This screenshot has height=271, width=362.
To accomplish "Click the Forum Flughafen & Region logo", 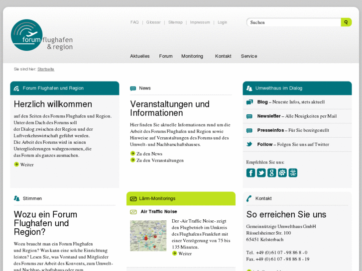I will pyautogui.click(x=42, y=35).
